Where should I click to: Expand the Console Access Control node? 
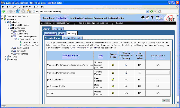[x=2, y=16]
